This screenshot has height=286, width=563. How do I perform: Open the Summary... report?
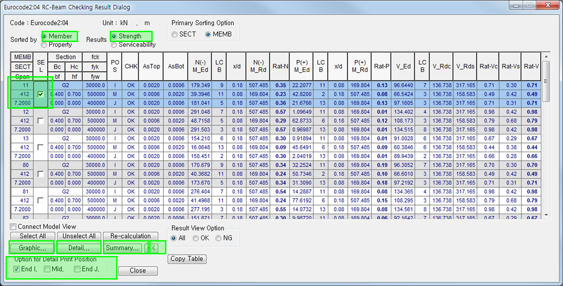point(122,248)
